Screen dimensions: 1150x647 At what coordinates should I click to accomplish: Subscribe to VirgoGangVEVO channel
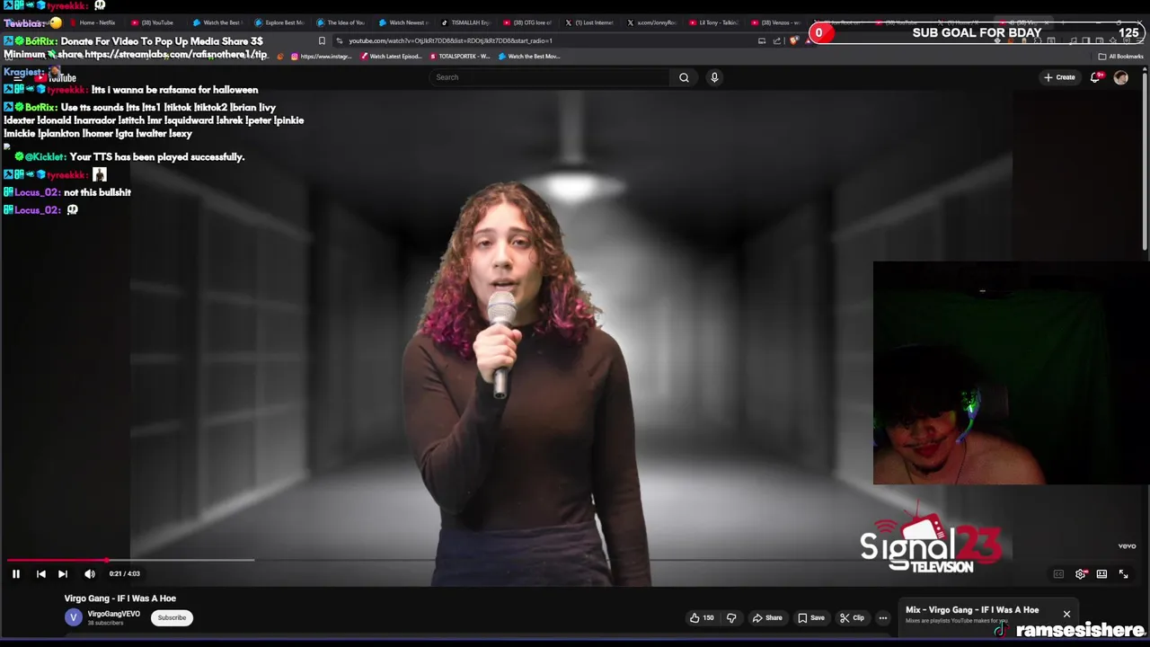pos(172,617)
